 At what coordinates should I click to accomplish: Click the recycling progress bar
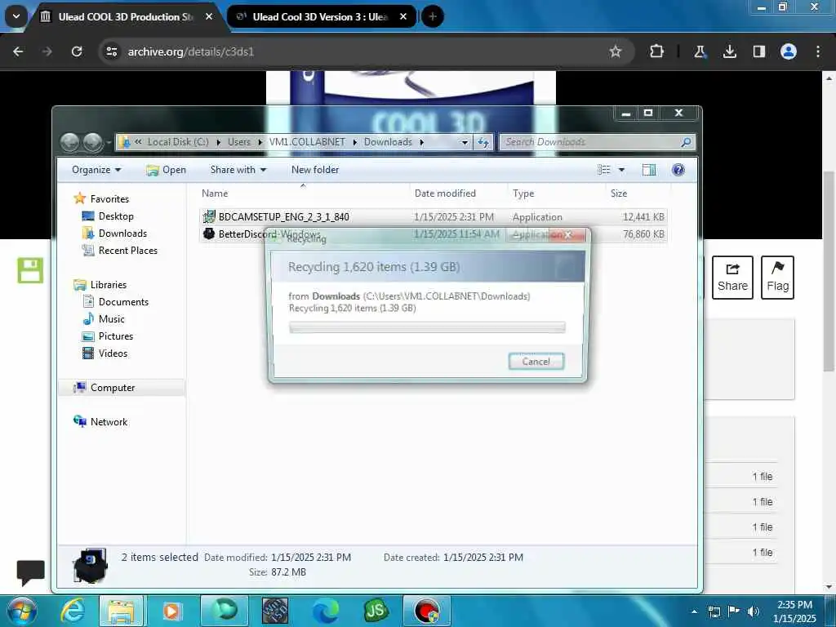pos(427,327)
